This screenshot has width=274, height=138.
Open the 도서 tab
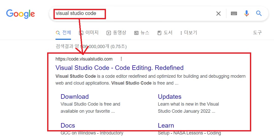pos(165,33)
